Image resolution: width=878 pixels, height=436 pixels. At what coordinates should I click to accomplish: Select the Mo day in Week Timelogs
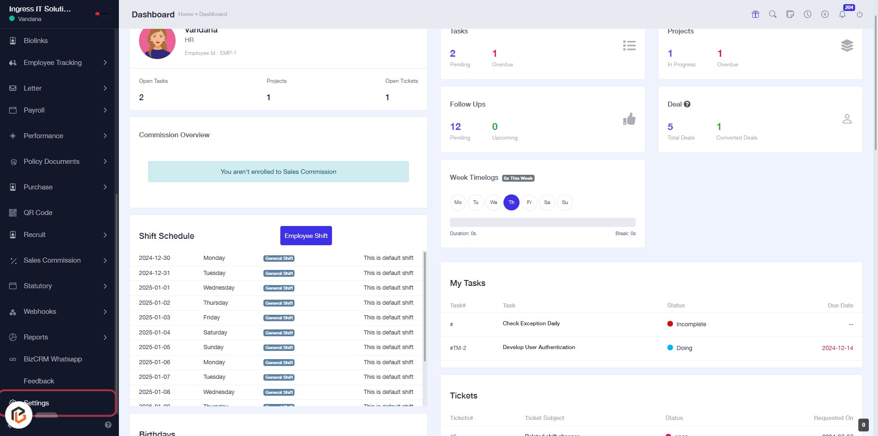click(458, 202)
